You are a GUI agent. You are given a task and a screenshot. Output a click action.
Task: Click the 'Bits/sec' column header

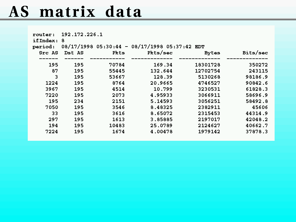(x=255, y=53)
